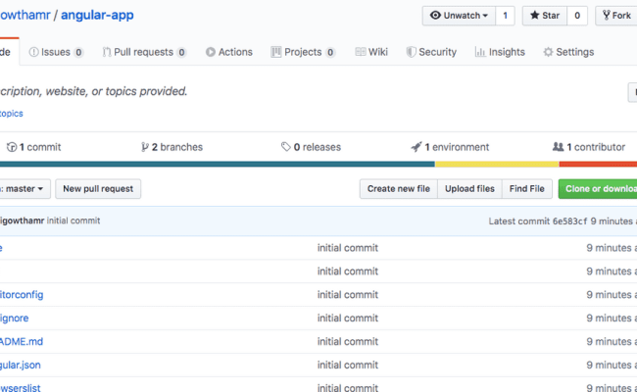
Task: View the 1 environment
Action: (x=450, y=147)
